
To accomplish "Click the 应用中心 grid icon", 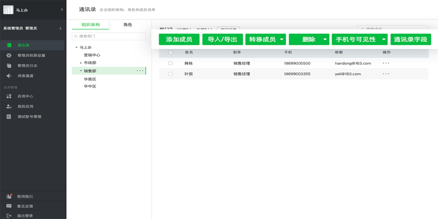I will (x=9, y=96).
